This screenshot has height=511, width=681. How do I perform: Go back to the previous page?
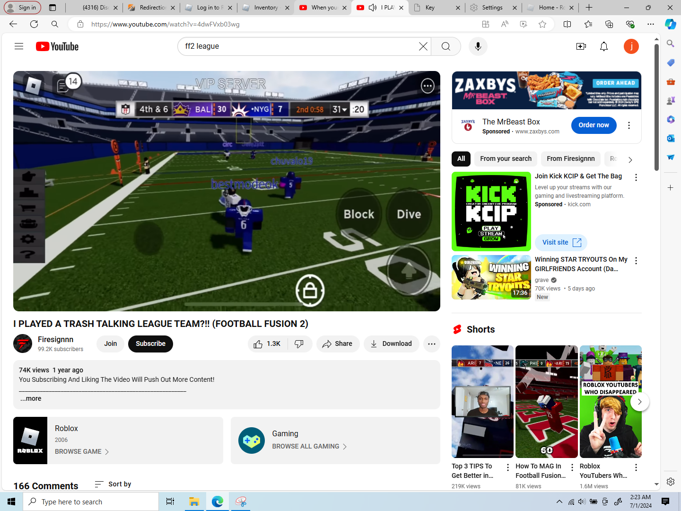pos(13,24)
